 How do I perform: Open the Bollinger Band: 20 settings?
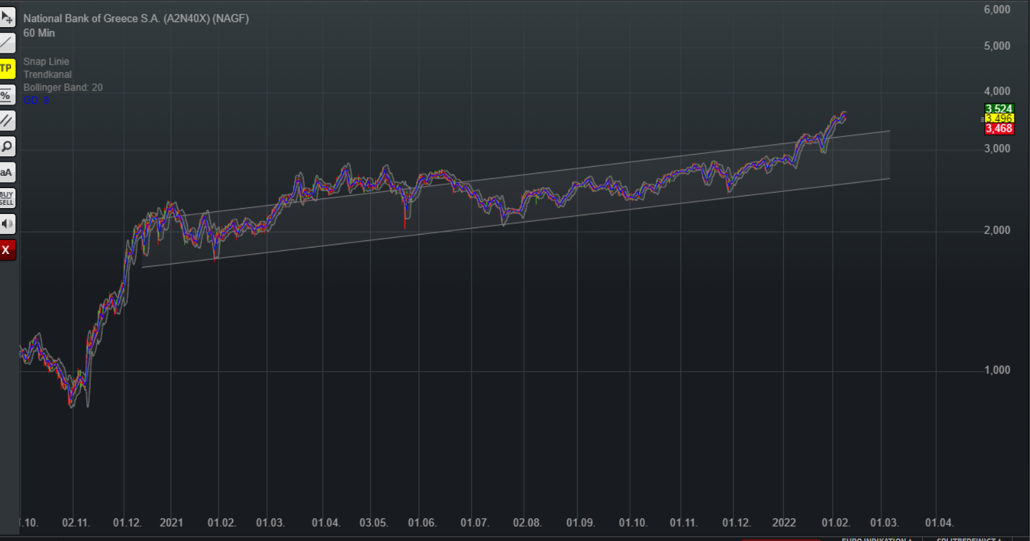pos(63,87)
